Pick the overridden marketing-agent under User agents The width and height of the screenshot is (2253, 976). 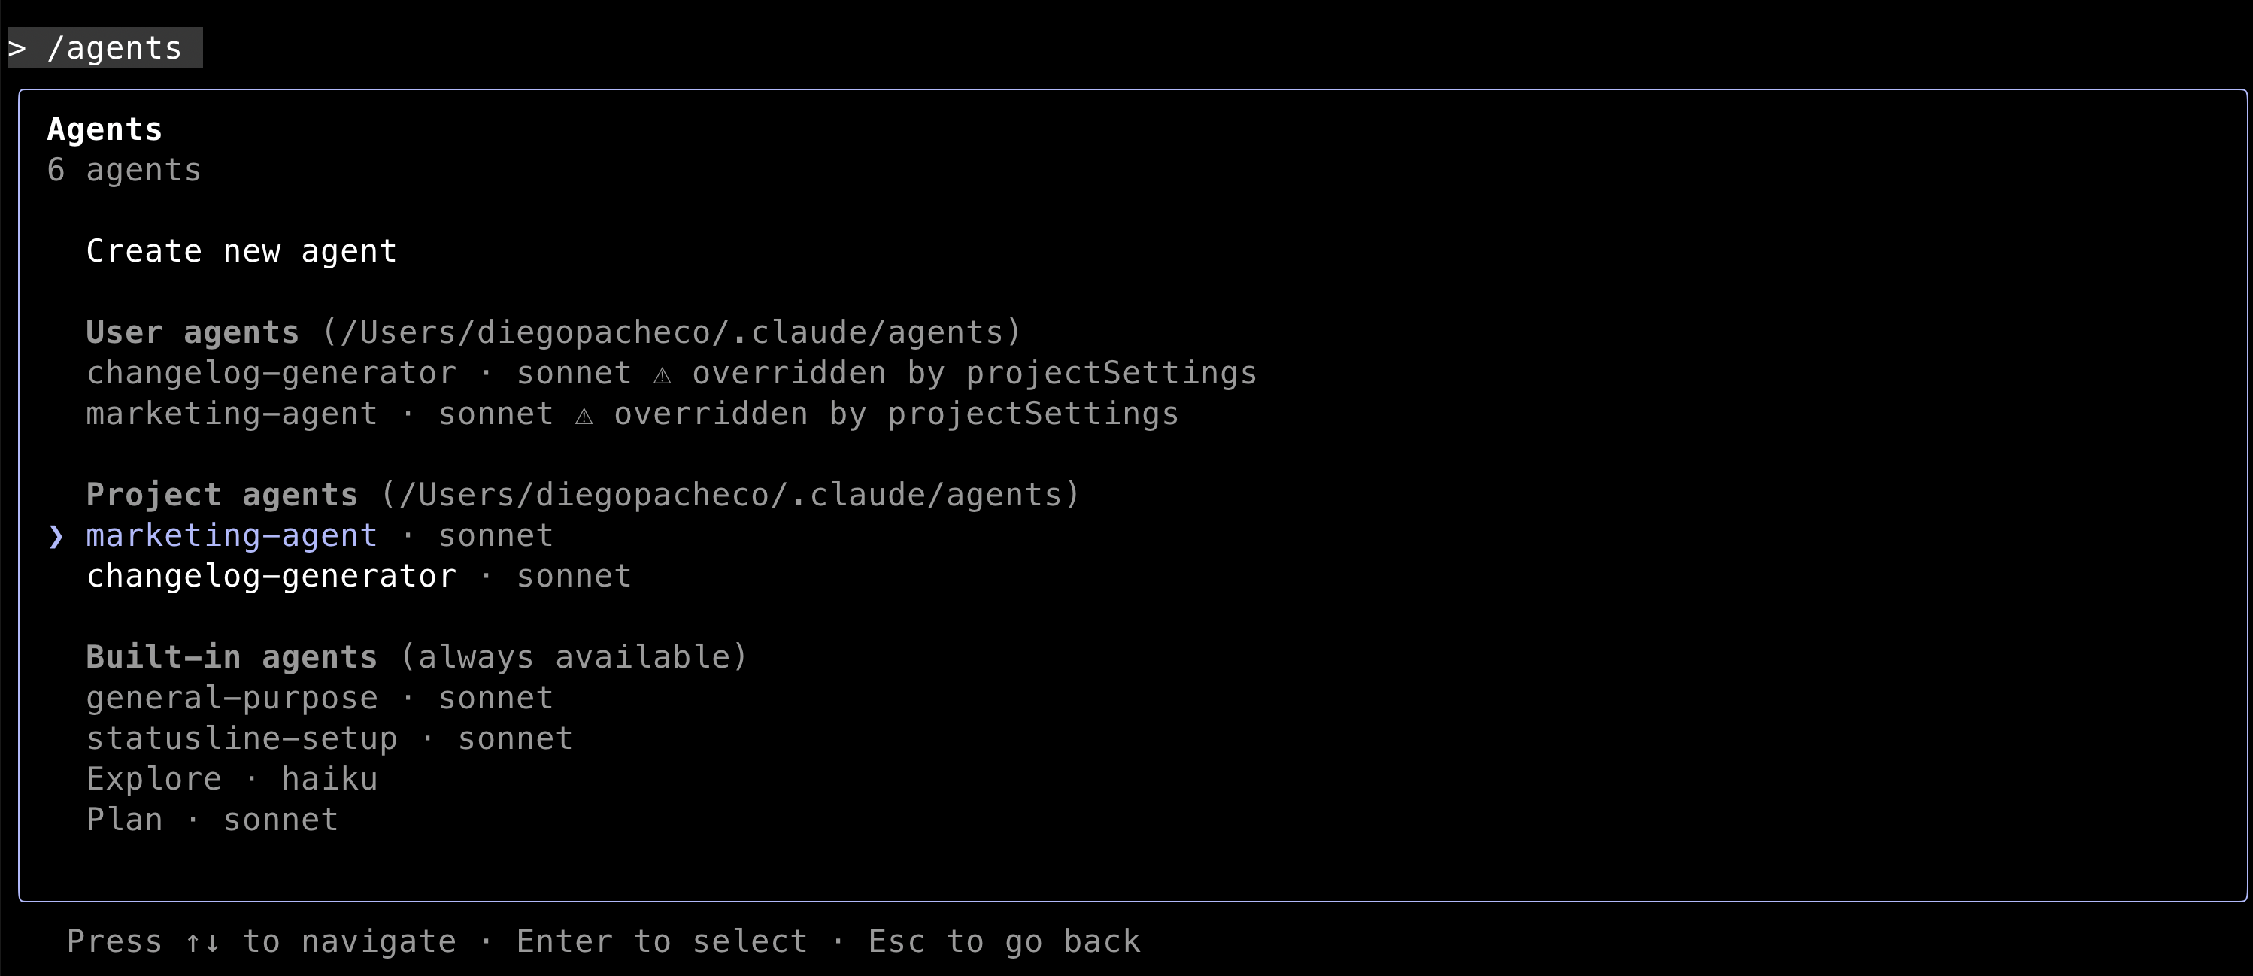click(x=232, y=414)
